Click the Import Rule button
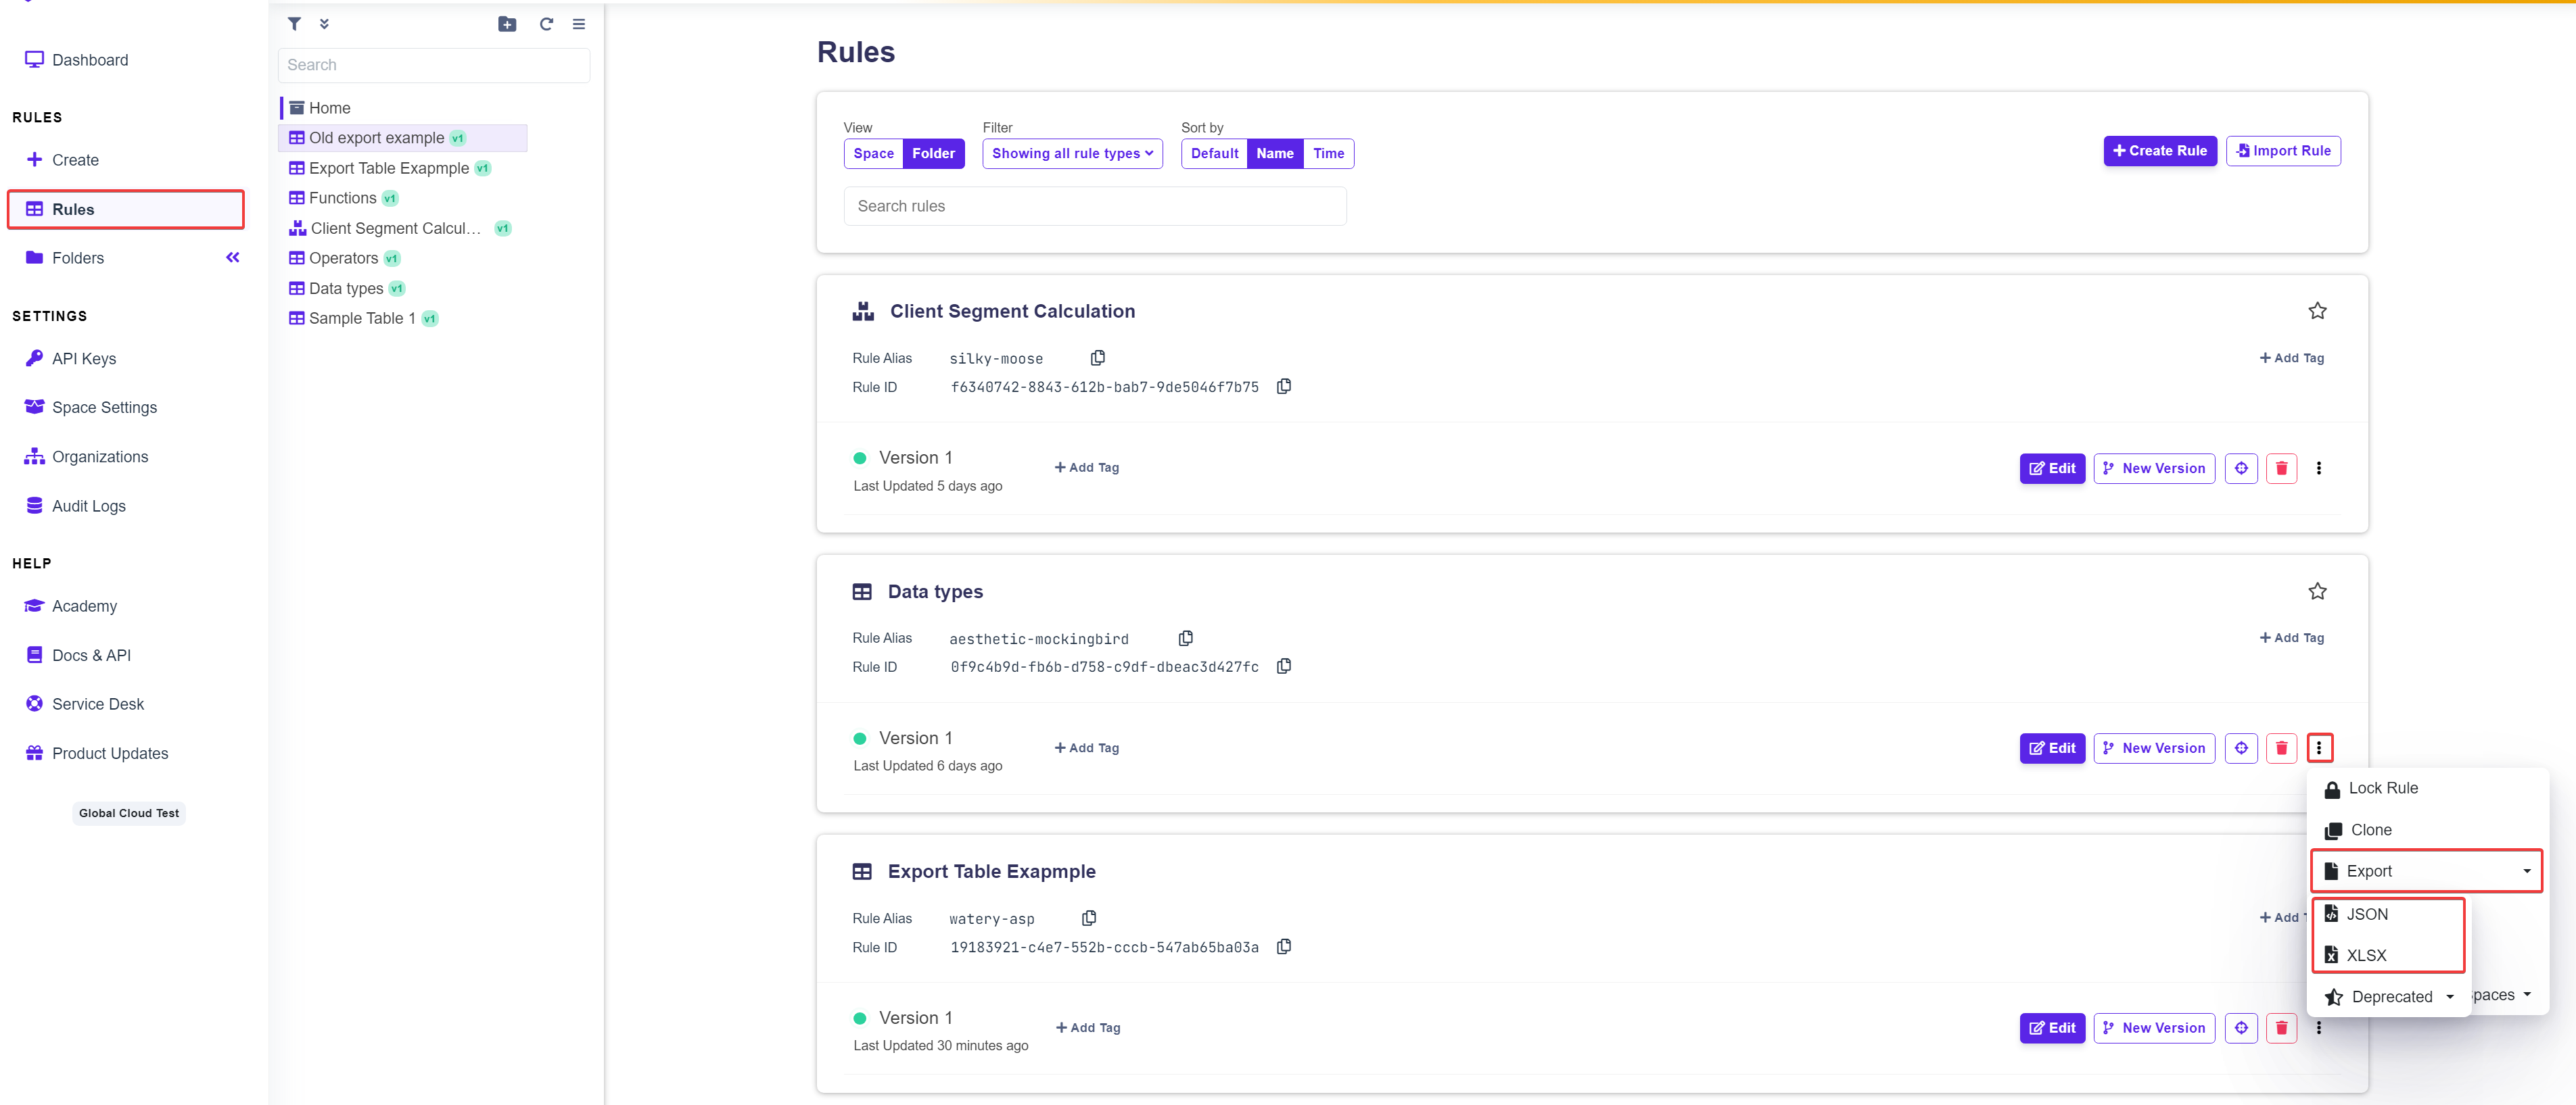 (2282, 151)
